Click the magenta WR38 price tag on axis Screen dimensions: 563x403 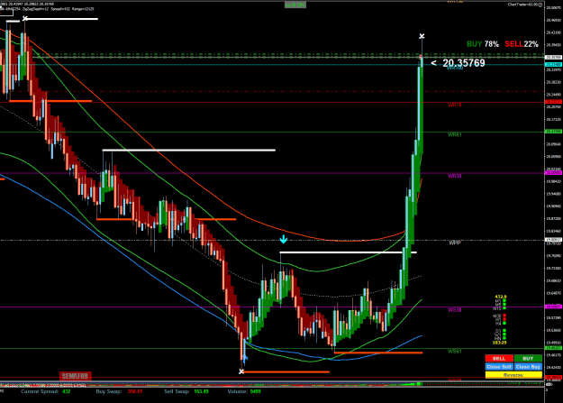coord(553,173)
